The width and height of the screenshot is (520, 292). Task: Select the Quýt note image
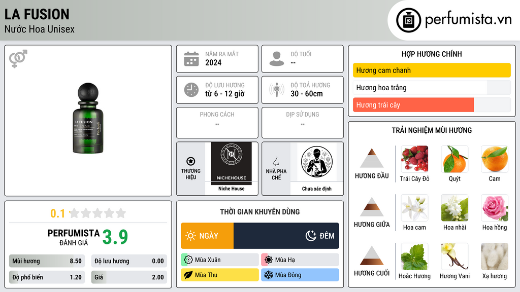click(454, 159)
